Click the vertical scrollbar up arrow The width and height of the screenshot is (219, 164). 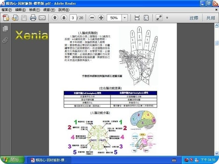(217, 25)
